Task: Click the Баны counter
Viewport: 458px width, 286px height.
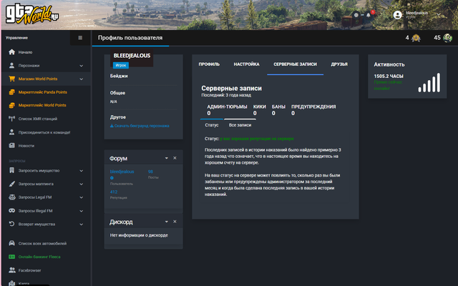Action: [x=278, y=110]
